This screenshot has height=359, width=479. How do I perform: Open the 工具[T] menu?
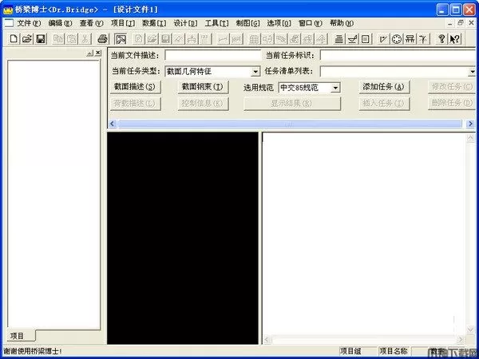pos(216,23)
